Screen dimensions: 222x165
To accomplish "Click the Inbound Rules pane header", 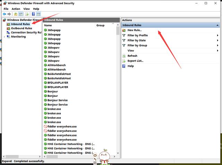I will (81, 20).
